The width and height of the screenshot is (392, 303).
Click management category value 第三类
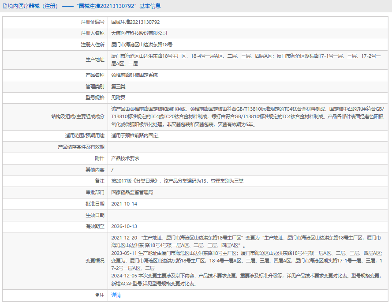118,86
